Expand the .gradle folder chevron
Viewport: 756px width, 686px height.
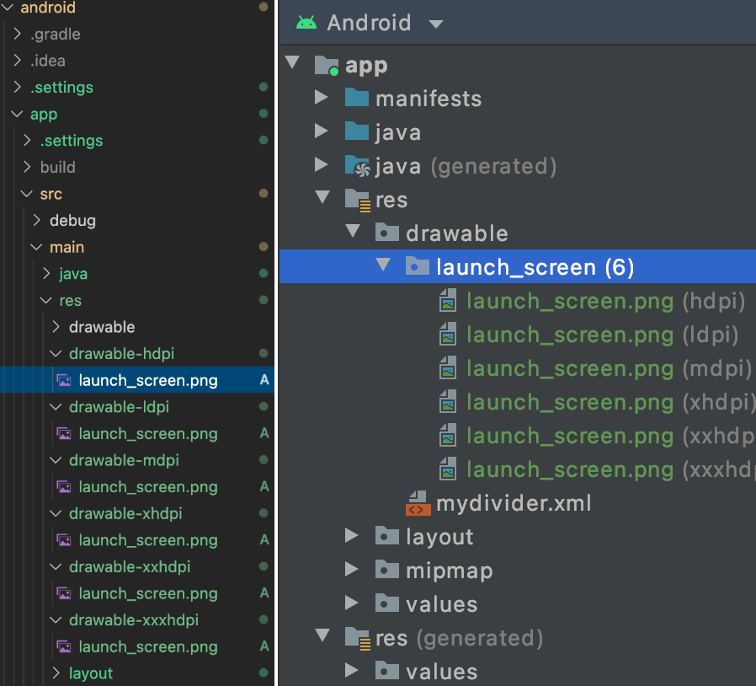[18, 34]
